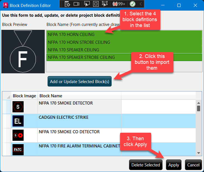Image resolution: width=204 pixels, height=172 pixels.
Task: Activate the select element pointer icon
Action: pyautogui.click(x=87, y=4)
